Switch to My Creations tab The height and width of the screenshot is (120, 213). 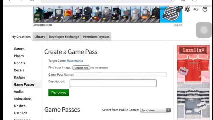coord(21,37)
